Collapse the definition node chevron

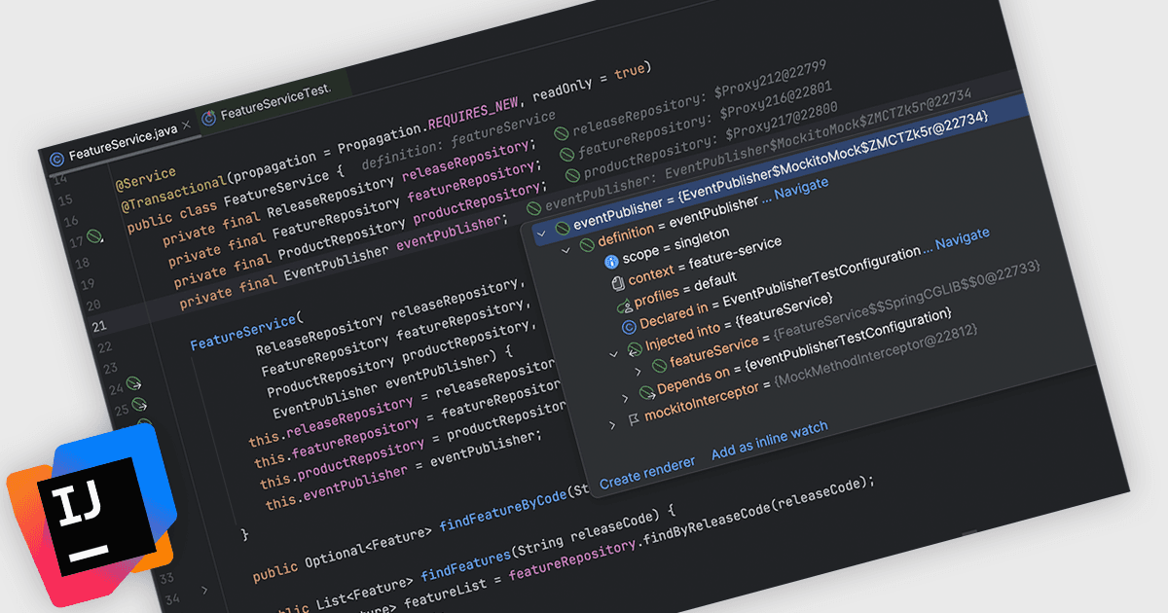(x=566, y=250)
